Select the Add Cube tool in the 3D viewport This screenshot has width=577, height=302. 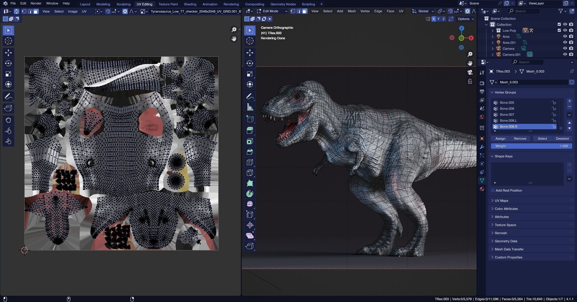tap(250, 119)
